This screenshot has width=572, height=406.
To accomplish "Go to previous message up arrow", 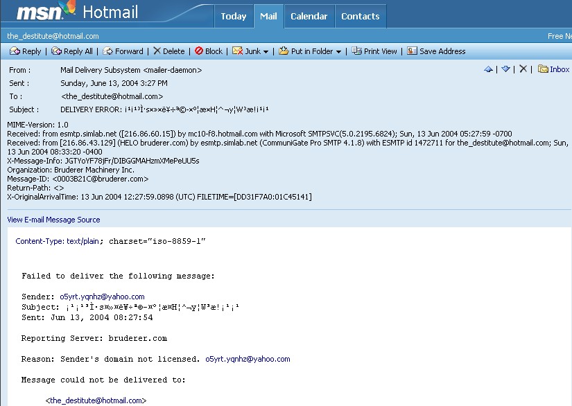I will [x=488, y=69].
